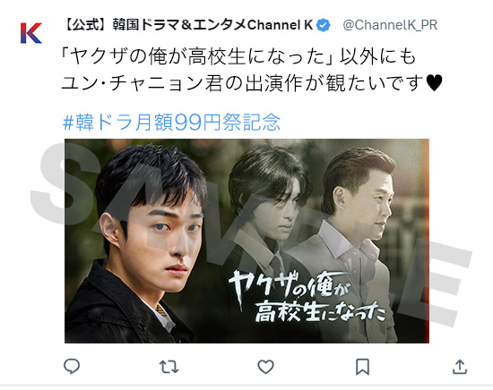Click the tweet text about ユン・チャニョン
Screen dimensions: 493x390
(x=252, y=70)
